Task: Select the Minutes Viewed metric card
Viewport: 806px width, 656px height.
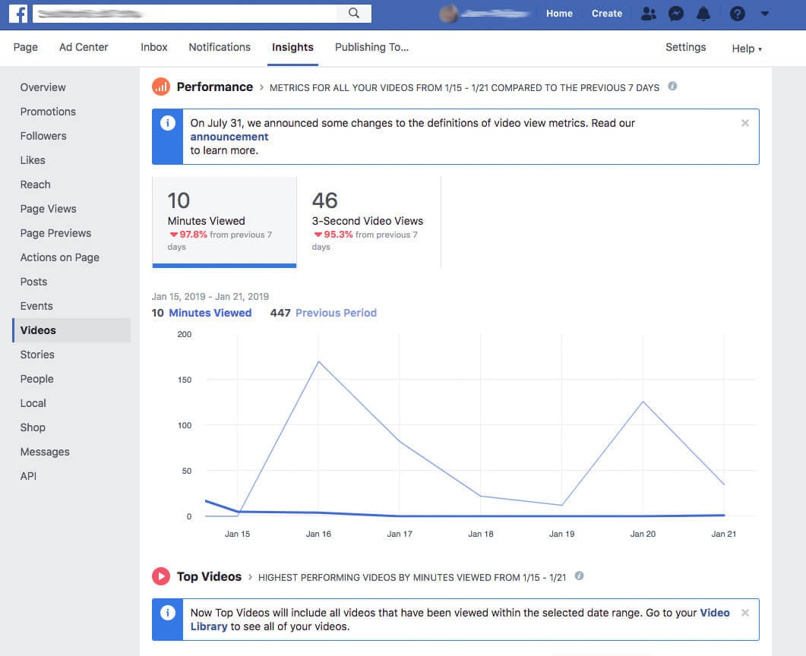Action: 224,222
